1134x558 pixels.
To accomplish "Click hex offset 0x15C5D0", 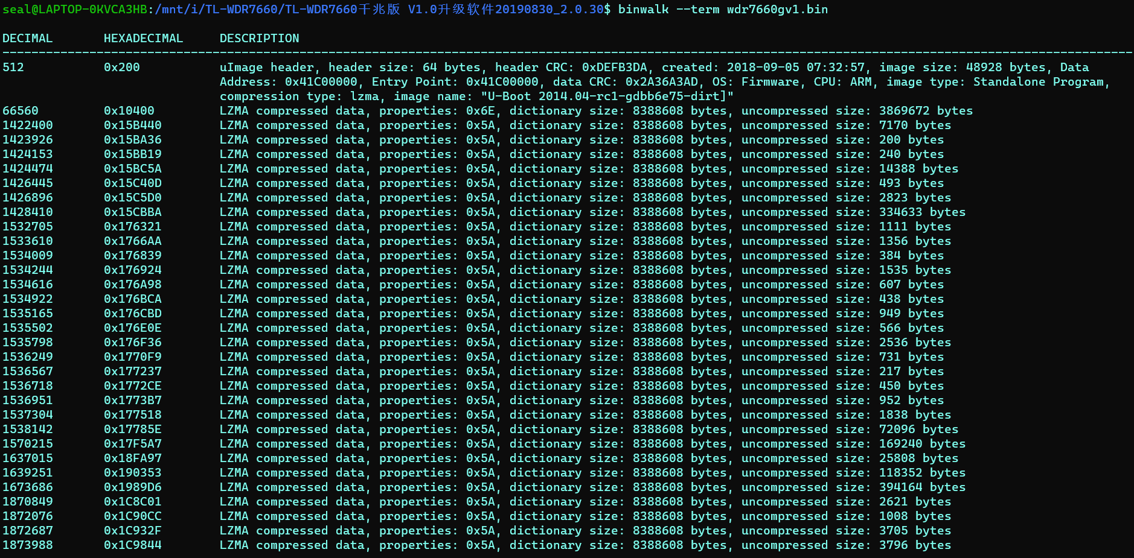I will [132, 197].
